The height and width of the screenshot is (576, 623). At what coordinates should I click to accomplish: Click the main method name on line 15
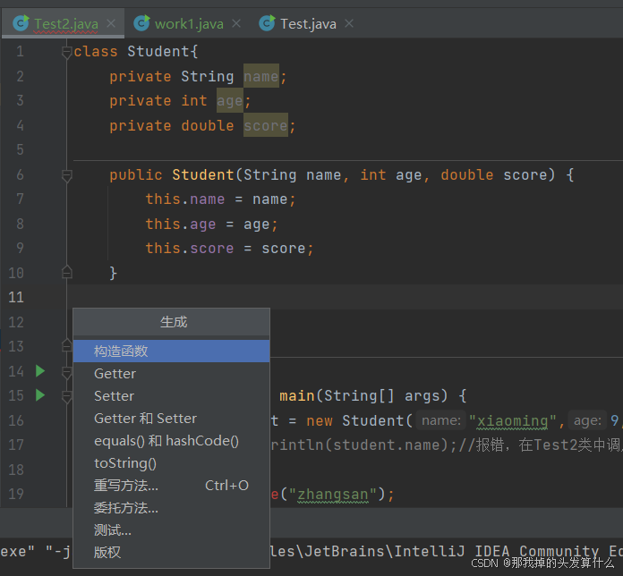[x=297, y=396]
